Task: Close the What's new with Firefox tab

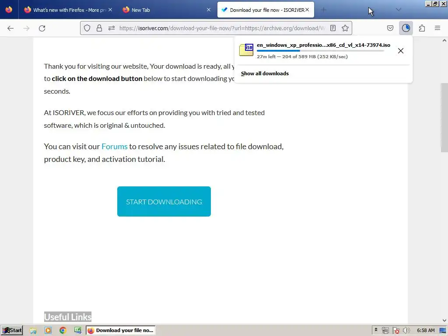Action: tap(110, 10)
